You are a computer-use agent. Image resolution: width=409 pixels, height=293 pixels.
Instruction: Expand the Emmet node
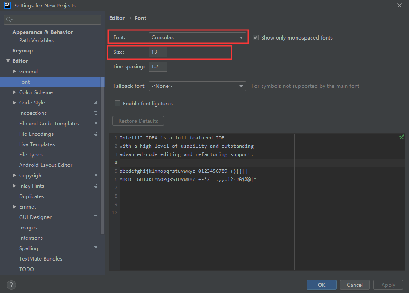(x=15, y=207)
